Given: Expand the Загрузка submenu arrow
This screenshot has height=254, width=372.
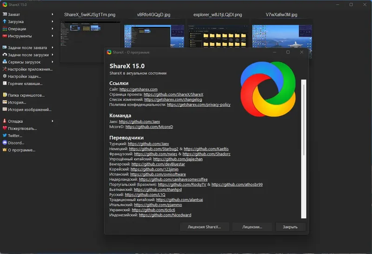Looking at the screenshot, I should pos(53,21).
